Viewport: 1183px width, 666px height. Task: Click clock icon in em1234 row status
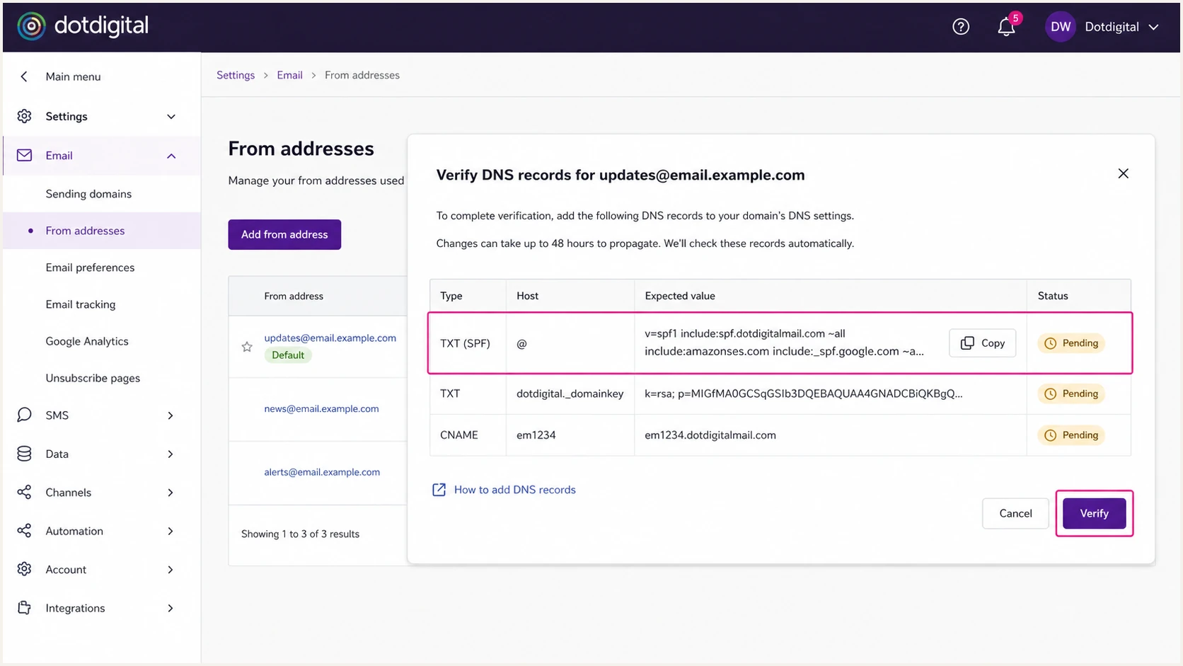pos(1050,435)
